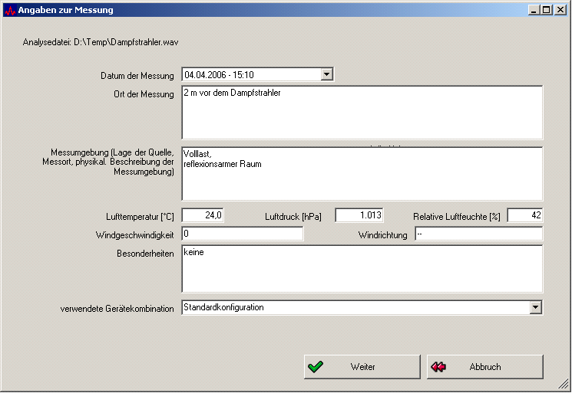Click the Relative Luftfeuchte [%] label

click(x=456, y=217)
